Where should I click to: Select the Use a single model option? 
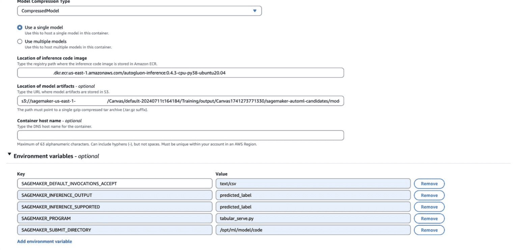19,27
